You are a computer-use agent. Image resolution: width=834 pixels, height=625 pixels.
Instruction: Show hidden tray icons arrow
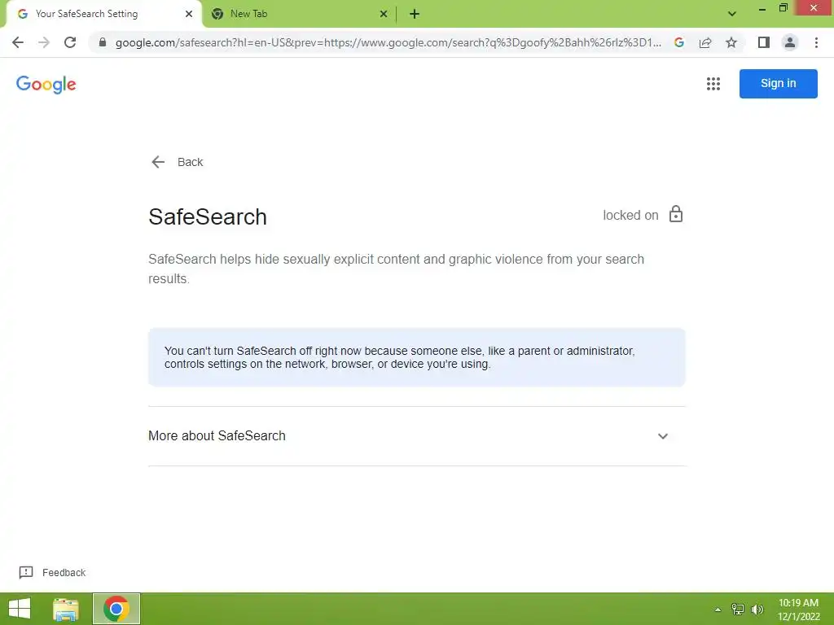pos(718,610)
